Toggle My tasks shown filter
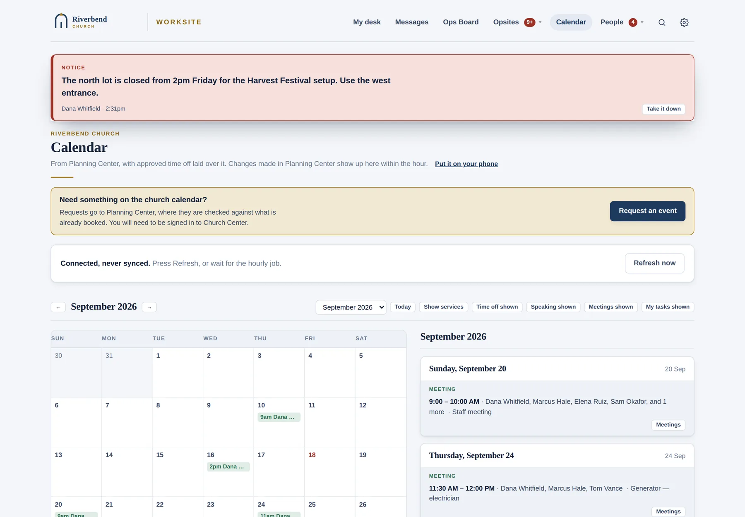Screen dimensions: 745x517 pos(668,307)
